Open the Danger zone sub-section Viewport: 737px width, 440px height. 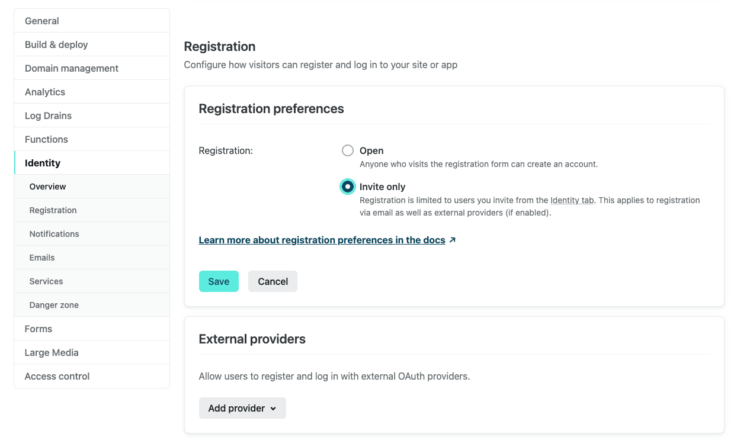[x=92, y=305]
